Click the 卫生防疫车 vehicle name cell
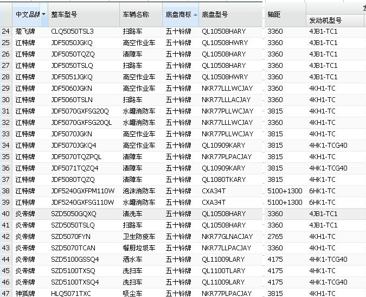 [139, 237]
